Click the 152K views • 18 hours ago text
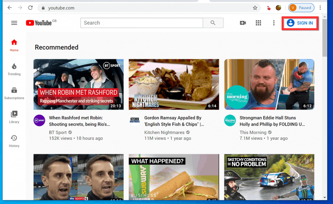Screen dimensions: 333x204 [76, 138]
